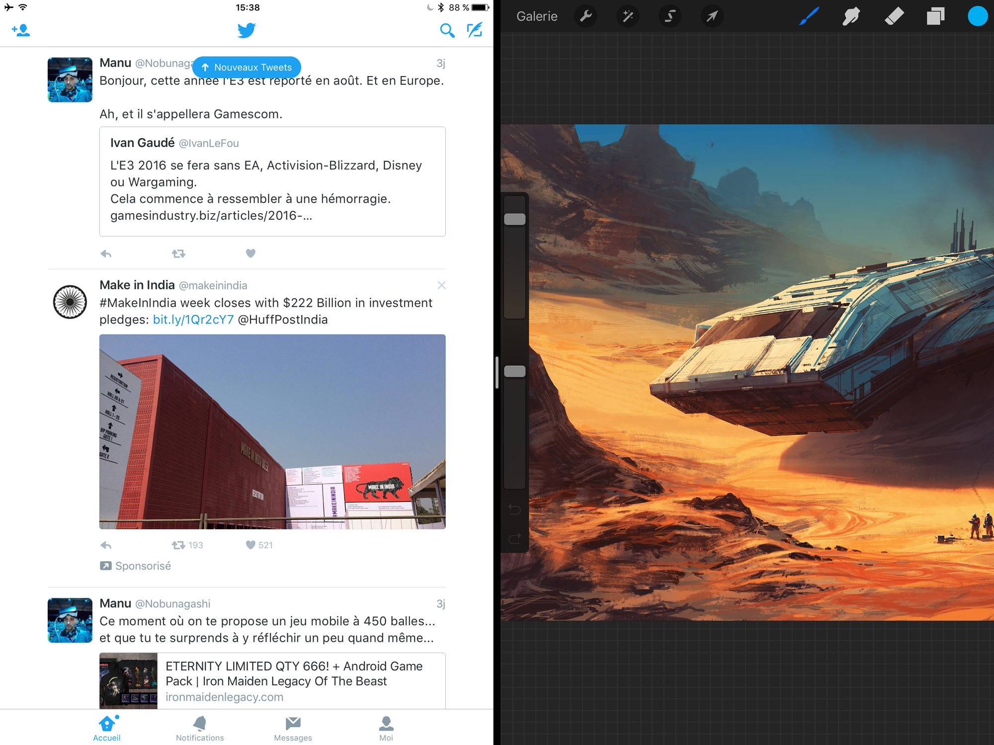Dismiss the Make in India sponsored tweet
The height and width of the screenshot is (745, 994).
pyautogui.click(x=441, y=285)
